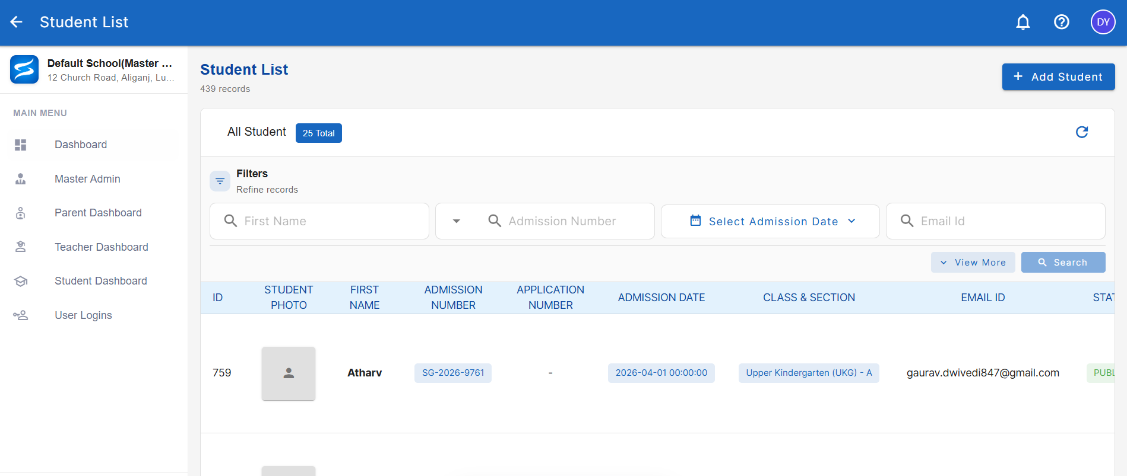This screenshot has height=476, width=1127.
Task: Click the Student Dashboard graduation cap icon
Action: tap(21, 281)
